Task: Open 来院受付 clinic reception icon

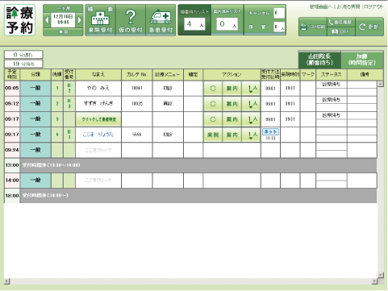Action: click(100, 20)
